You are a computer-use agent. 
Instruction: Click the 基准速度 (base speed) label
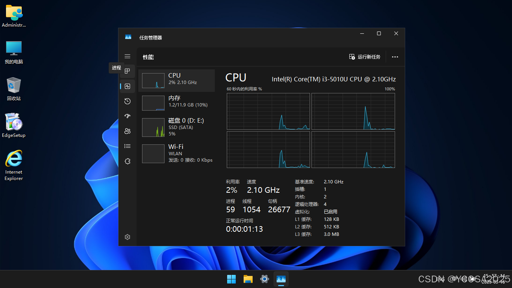click(305, 181)
